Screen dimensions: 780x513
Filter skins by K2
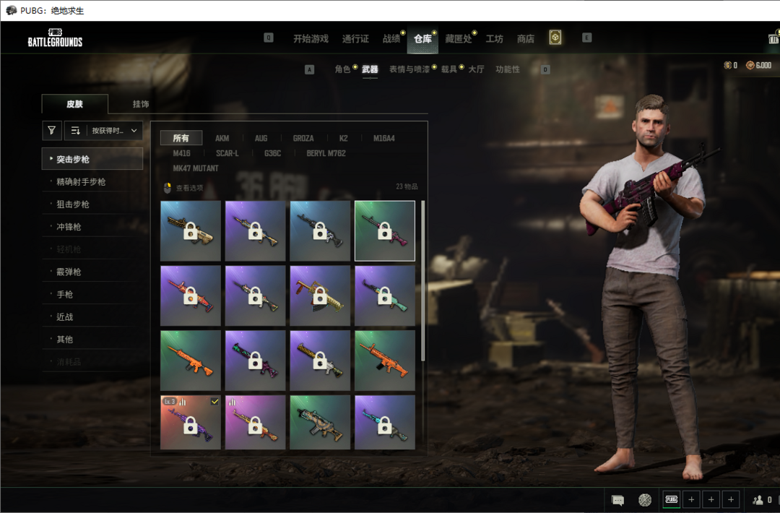tap(343, 138)
